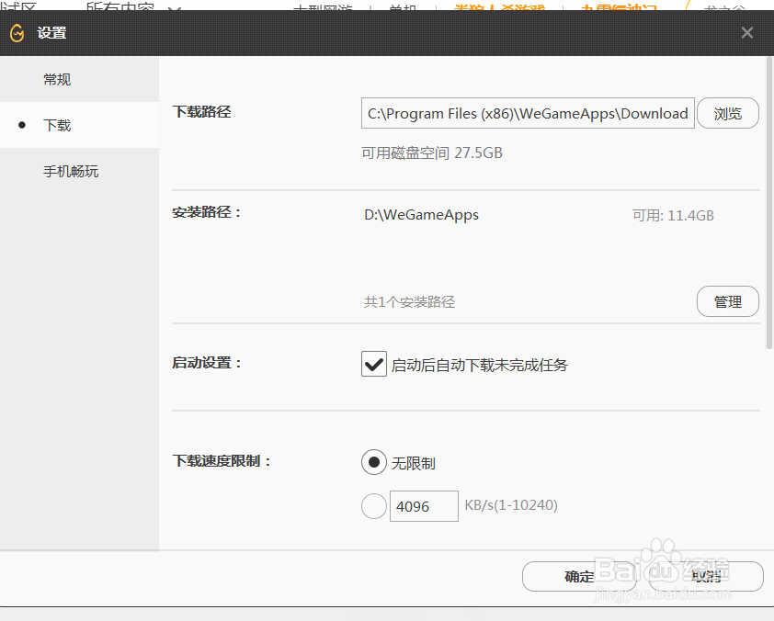Click the 4096 KB/s speed input field
Viewport: 774px width, 621px height.
pos(424,505)
